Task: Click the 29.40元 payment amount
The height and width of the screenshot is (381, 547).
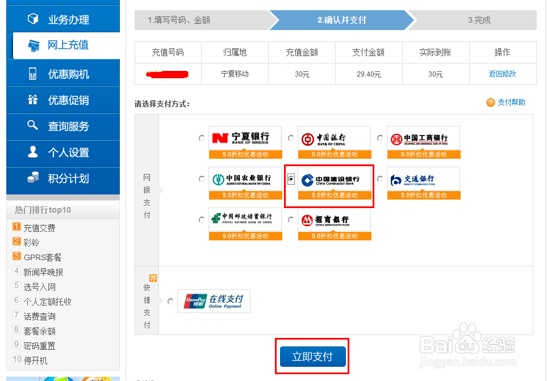Action: (369, 74)
